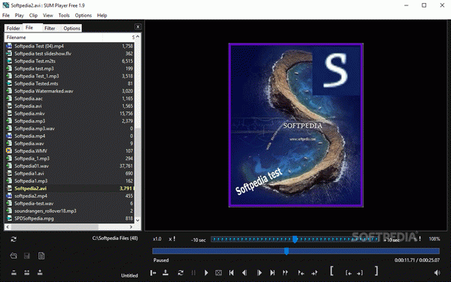
Task: Click the x1.0 playback speed value
Action: (157, 239)
